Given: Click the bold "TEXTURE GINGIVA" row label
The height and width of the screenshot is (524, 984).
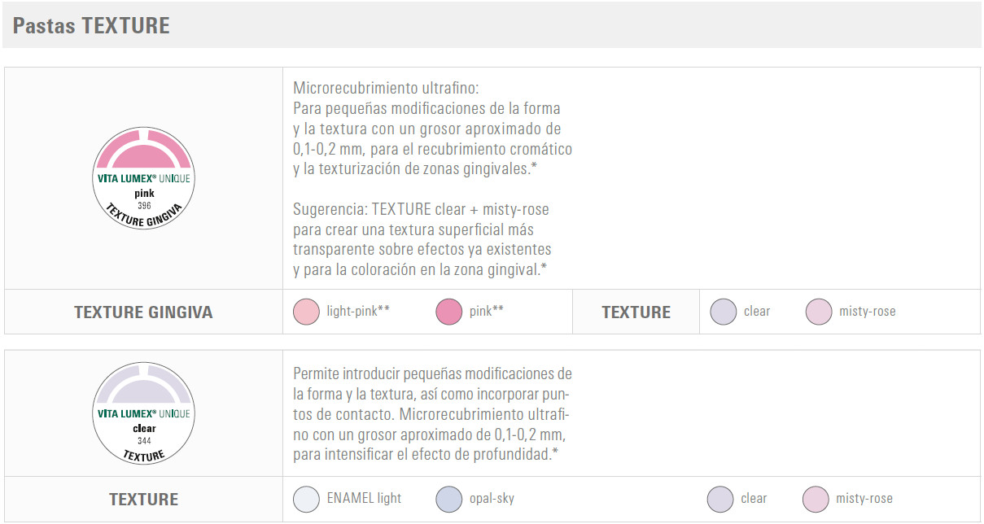Looking at the screenshot, I should 143,312.
